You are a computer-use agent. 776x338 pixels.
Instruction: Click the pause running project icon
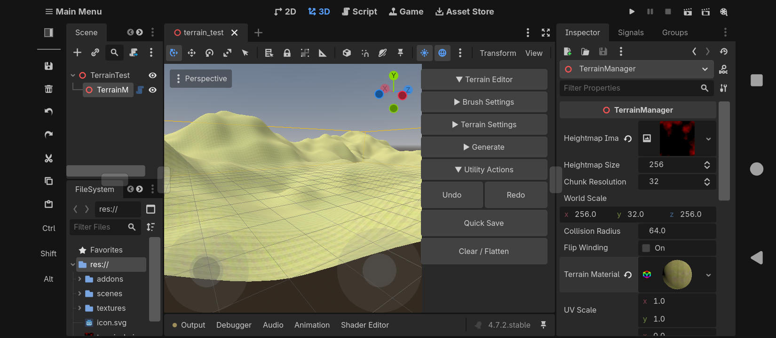pyautogui.click(x=650, y=12)
